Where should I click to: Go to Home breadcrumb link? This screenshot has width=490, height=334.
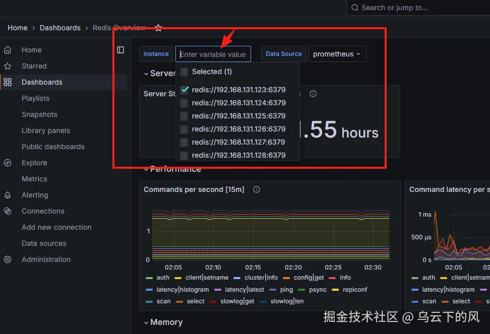pyautogui.click(x=18, y=28)
